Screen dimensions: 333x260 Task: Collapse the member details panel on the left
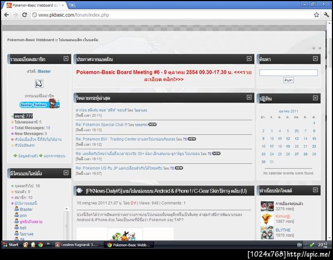click(66, 59)
